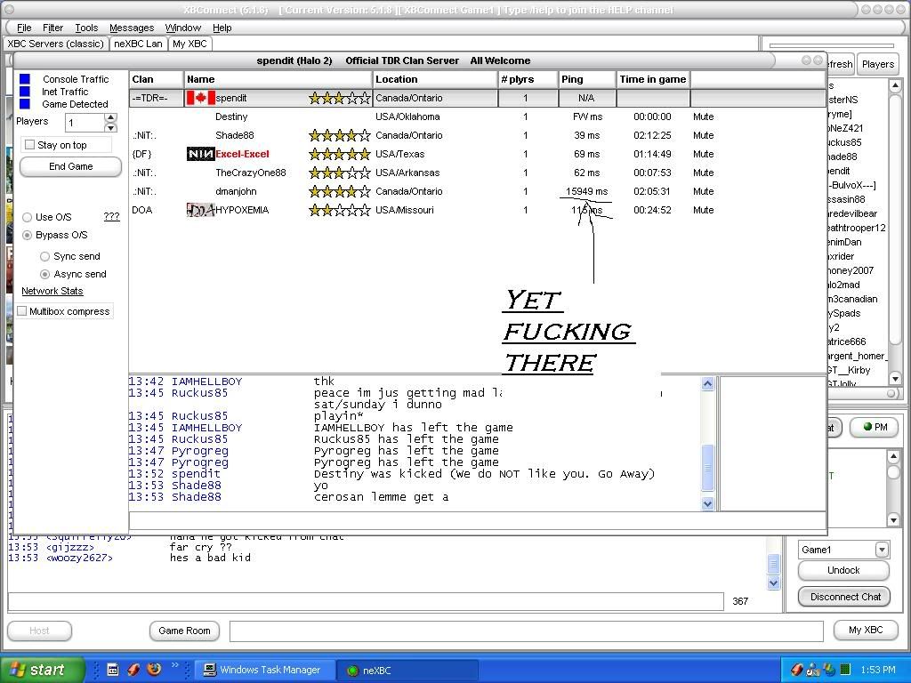Screen dimensions: 911x683
Task: Click the star rating for Shade88
Action: click(x=339, y=135)
